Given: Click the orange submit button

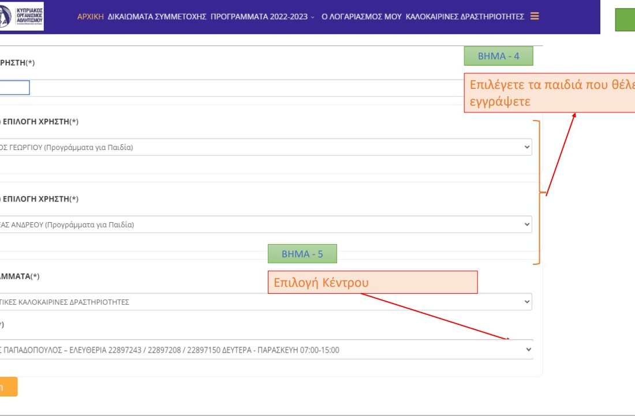Looking at the screenshot, I should point(9,387).
